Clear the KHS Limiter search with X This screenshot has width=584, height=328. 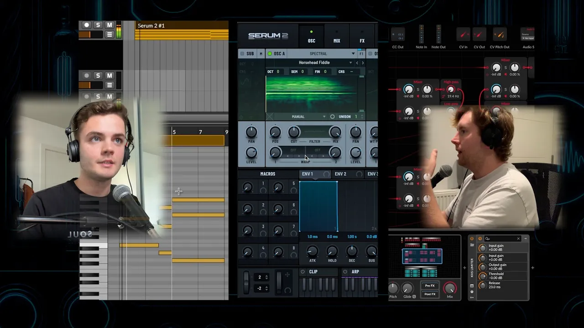518,239
